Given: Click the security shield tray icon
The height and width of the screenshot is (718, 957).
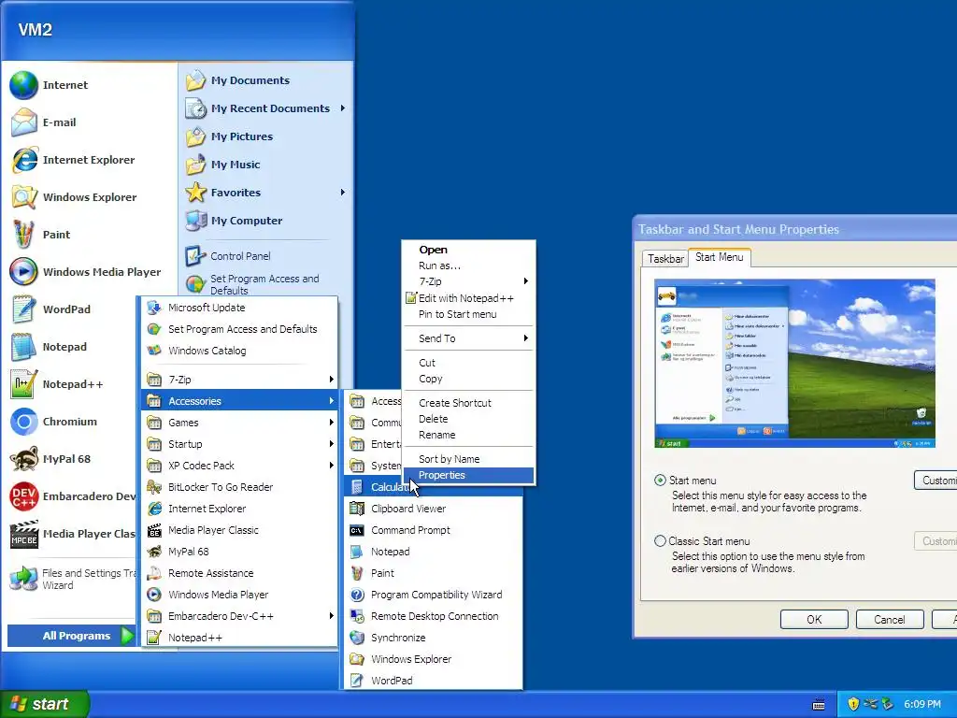Looking at the screenshot, I should (853, 704).
